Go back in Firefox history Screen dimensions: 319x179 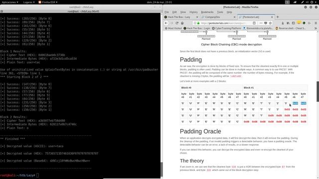pyautogui.click(x=166, y=23)
